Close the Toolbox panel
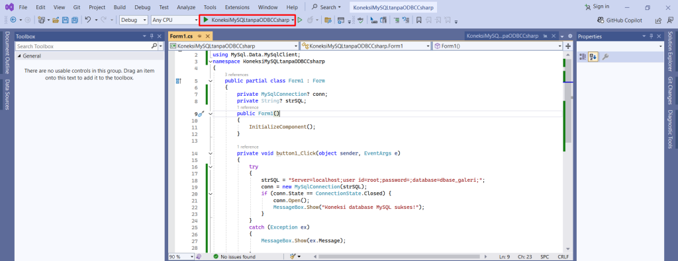Viewport: 678px width, 261px height. (159, 36)
